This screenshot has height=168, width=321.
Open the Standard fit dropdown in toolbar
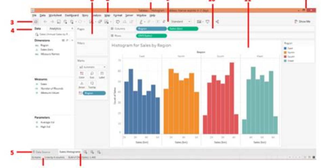tap(181, 21)
